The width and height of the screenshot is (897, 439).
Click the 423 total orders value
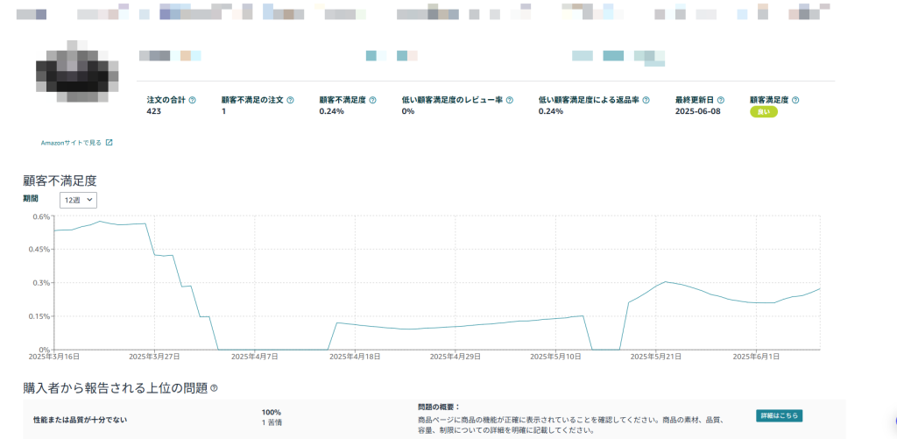pos(154,111)
